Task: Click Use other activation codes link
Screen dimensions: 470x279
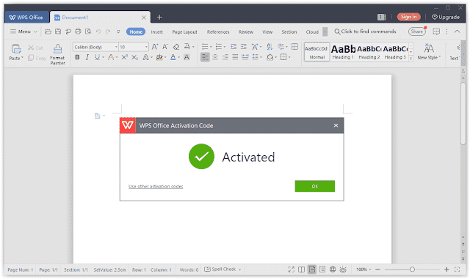Action: coord(156,186)
